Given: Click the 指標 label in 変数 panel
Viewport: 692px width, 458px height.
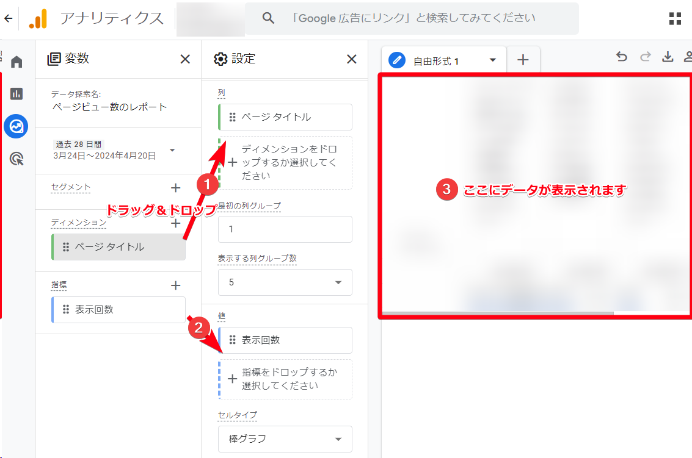Looking at the screenshot, I should [x=59, y=285].
